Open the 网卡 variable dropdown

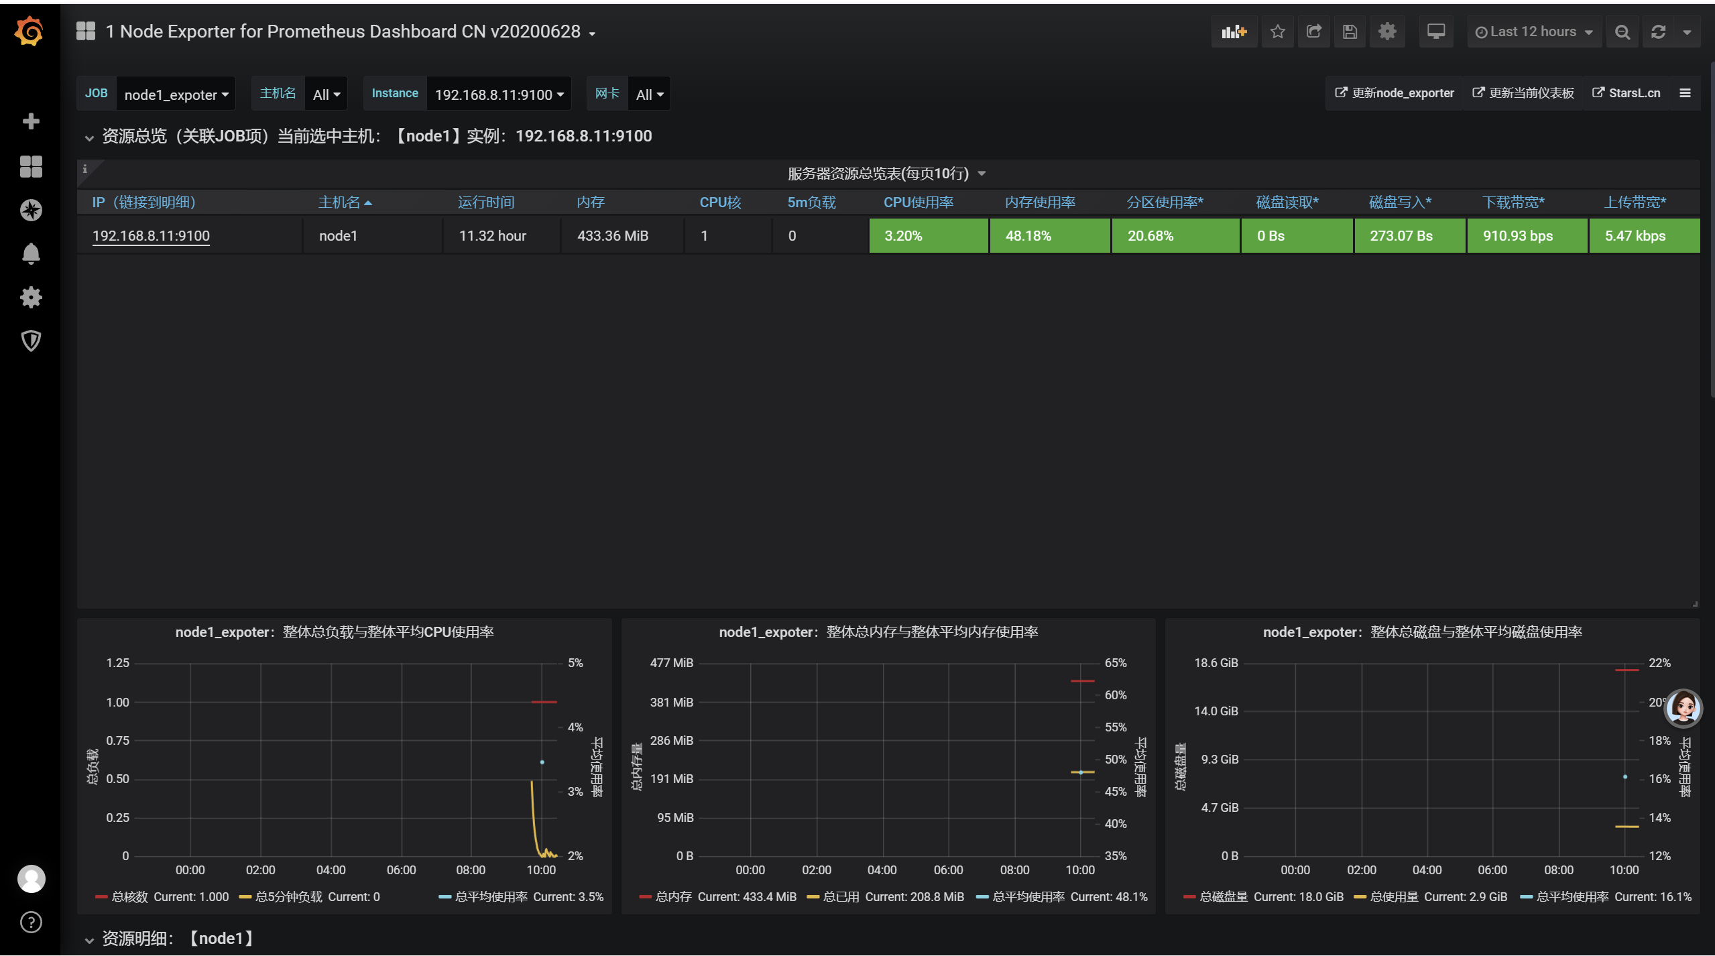(x=650, y=95)
